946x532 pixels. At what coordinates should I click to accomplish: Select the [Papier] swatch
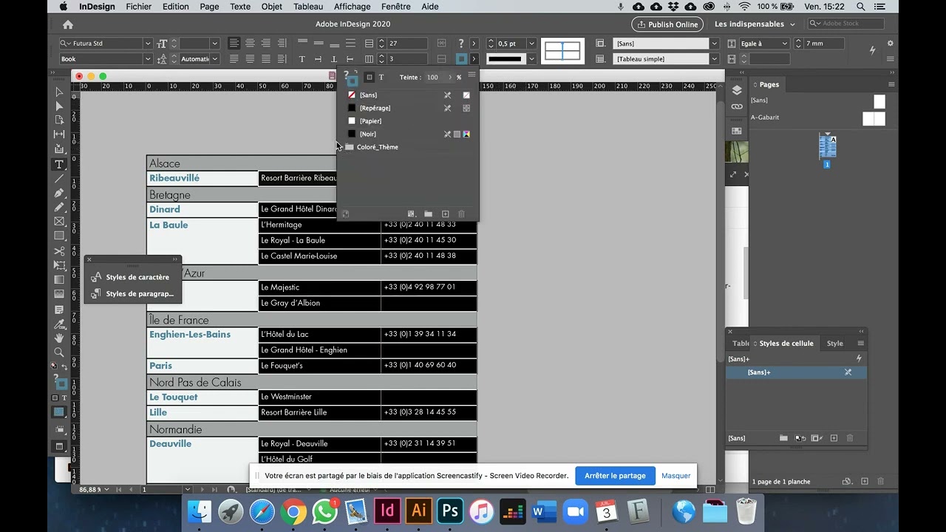click(409, 121)
